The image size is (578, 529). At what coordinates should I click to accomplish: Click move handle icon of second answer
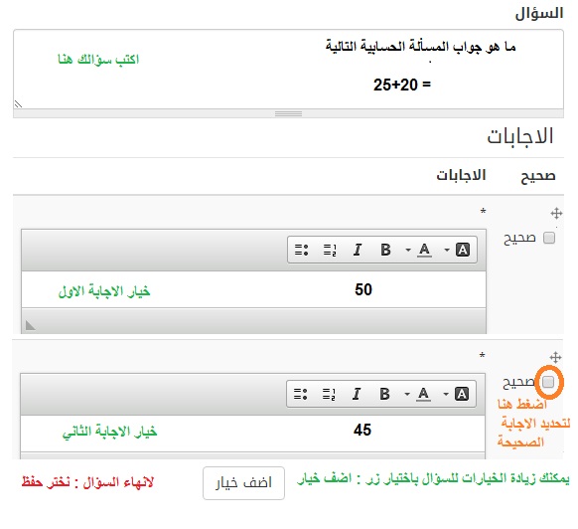[x=555, y=357]
